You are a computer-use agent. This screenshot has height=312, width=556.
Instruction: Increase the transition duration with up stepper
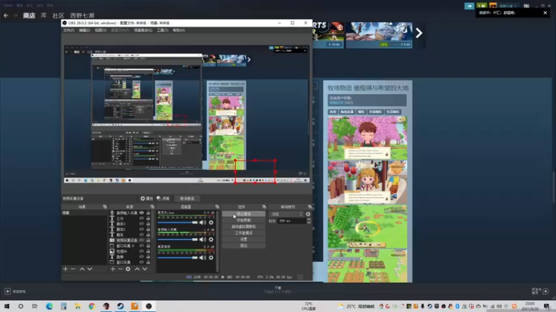(309, 219)
